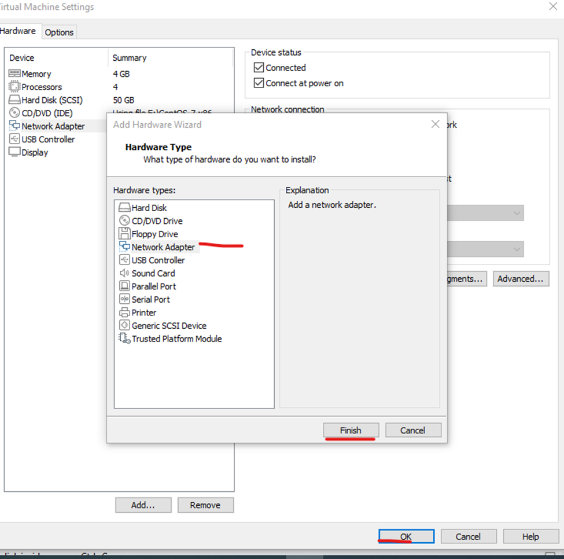The image size is (564, 559).
Task: Close the Add Hardware Wizard dialog
Action: (x=436, y=124)
